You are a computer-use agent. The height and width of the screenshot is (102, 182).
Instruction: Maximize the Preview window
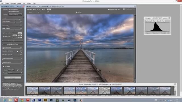(135, 6)
